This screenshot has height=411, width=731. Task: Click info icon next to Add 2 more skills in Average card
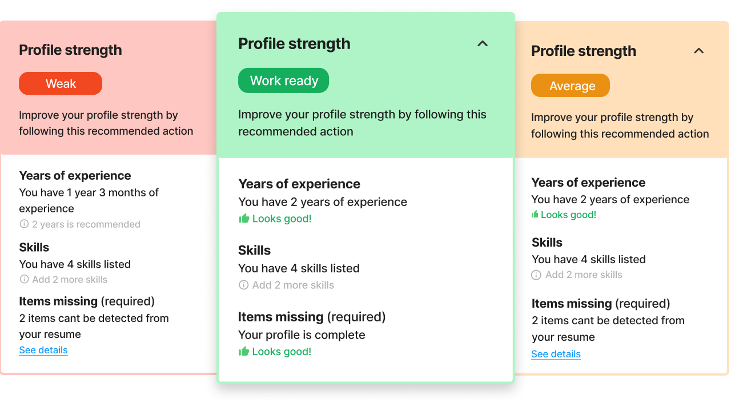click(x=536, y=275)
